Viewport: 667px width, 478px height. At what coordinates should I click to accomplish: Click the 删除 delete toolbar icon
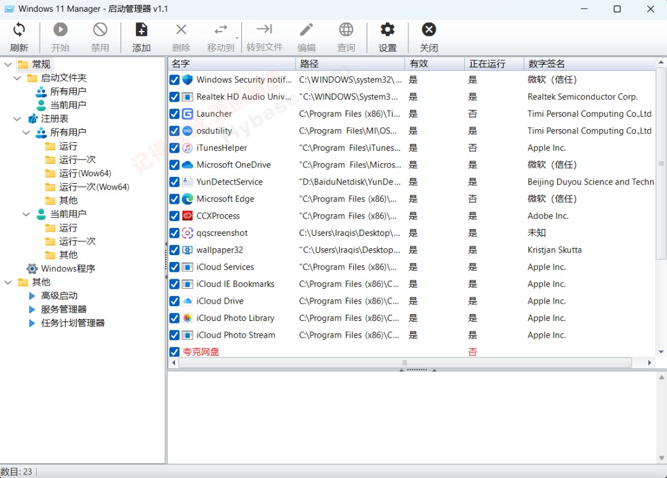pos(181,30)
